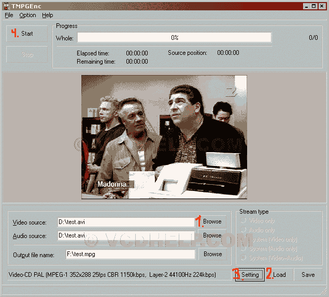Click the Audio source path field
Viewport: 329px width, 297px height.
pos(126,235)
